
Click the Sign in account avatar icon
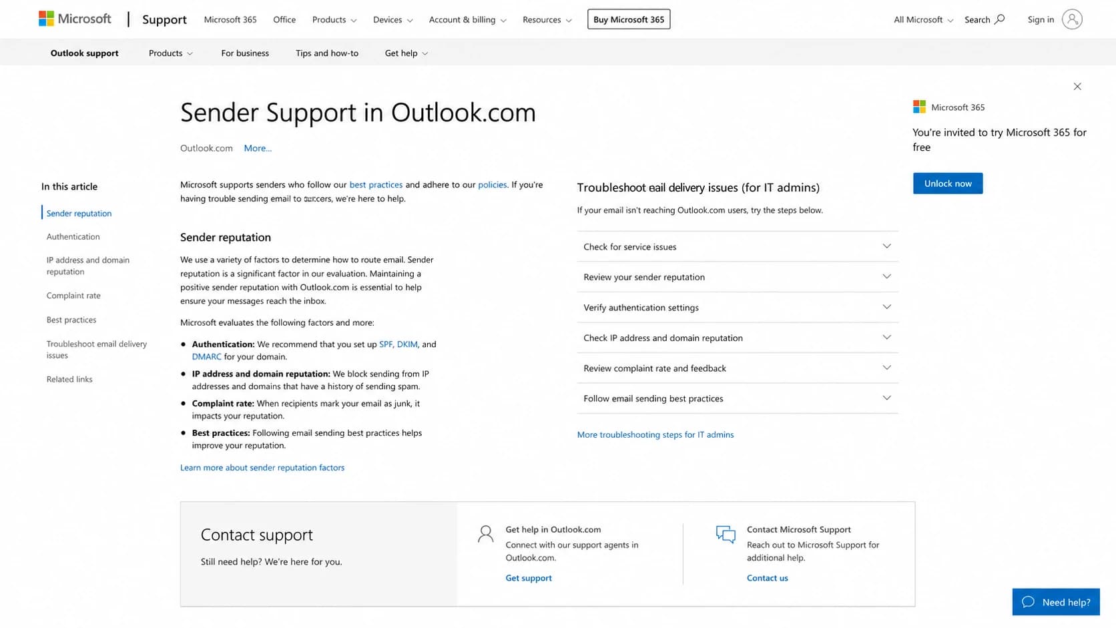click(x=1072, y=19)
